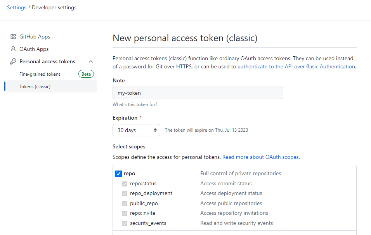This screenshot has height=235, width=371.
Task: Toggle the repo:invite checkbox
Action: coord(125,213)
